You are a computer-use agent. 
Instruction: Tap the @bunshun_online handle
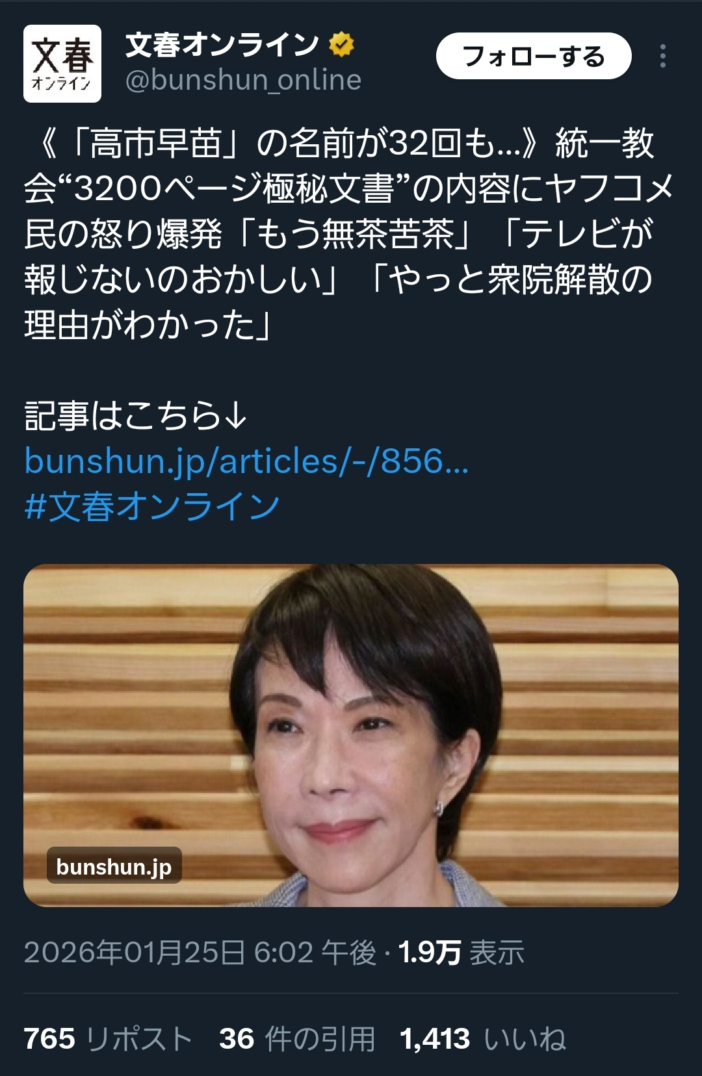pyautogui.click(x=243, y=80)
